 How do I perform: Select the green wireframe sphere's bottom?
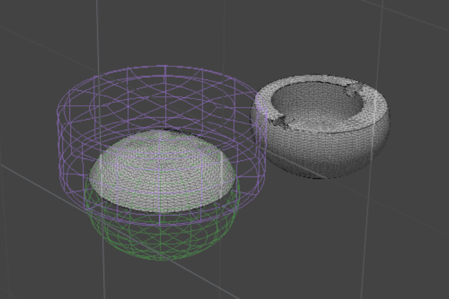(163, 257)
